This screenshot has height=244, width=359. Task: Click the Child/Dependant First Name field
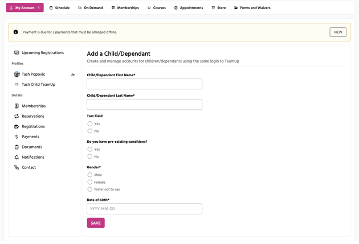click(x=144, y=84)
